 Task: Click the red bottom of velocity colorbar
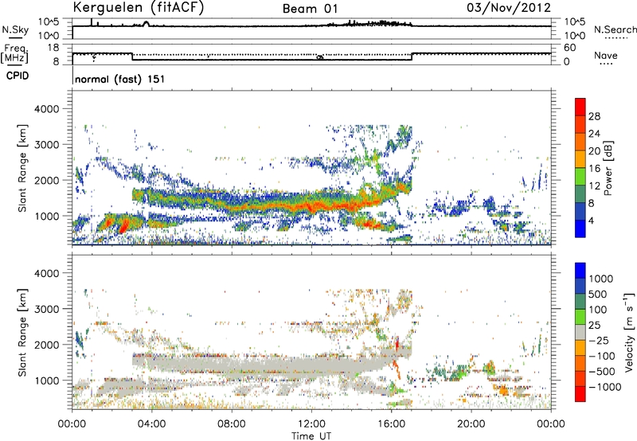580,394
